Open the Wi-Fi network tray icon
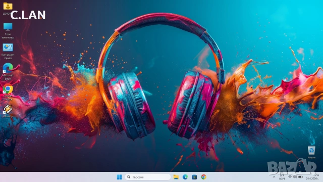Viewport: 323px width, 182px height. [290, 177]
